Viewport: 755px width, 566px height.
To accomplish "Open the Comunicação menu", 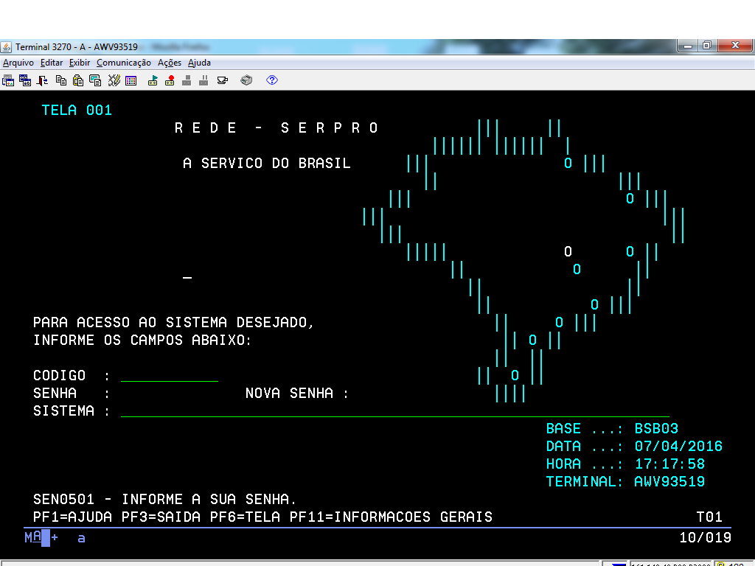I will tap(124, 63).
